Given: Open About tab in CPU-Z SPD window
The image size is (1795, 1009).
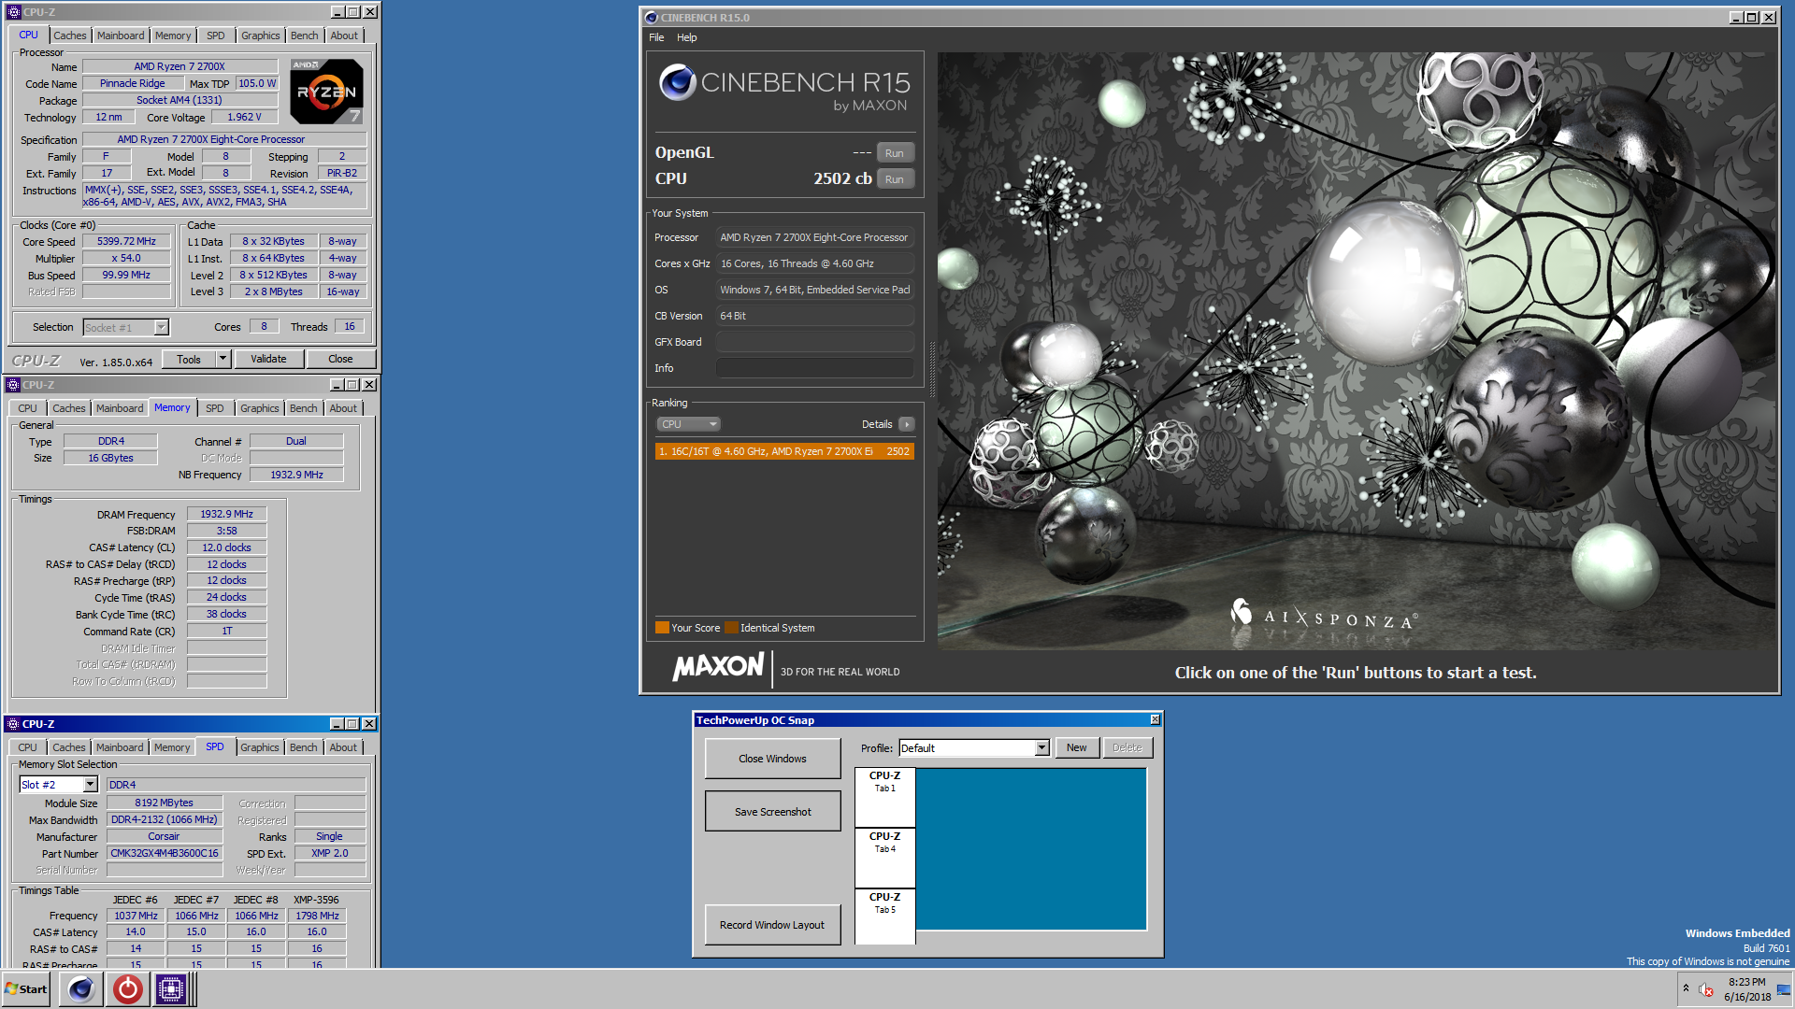Looking at the screenshot, I should [343, 747].
